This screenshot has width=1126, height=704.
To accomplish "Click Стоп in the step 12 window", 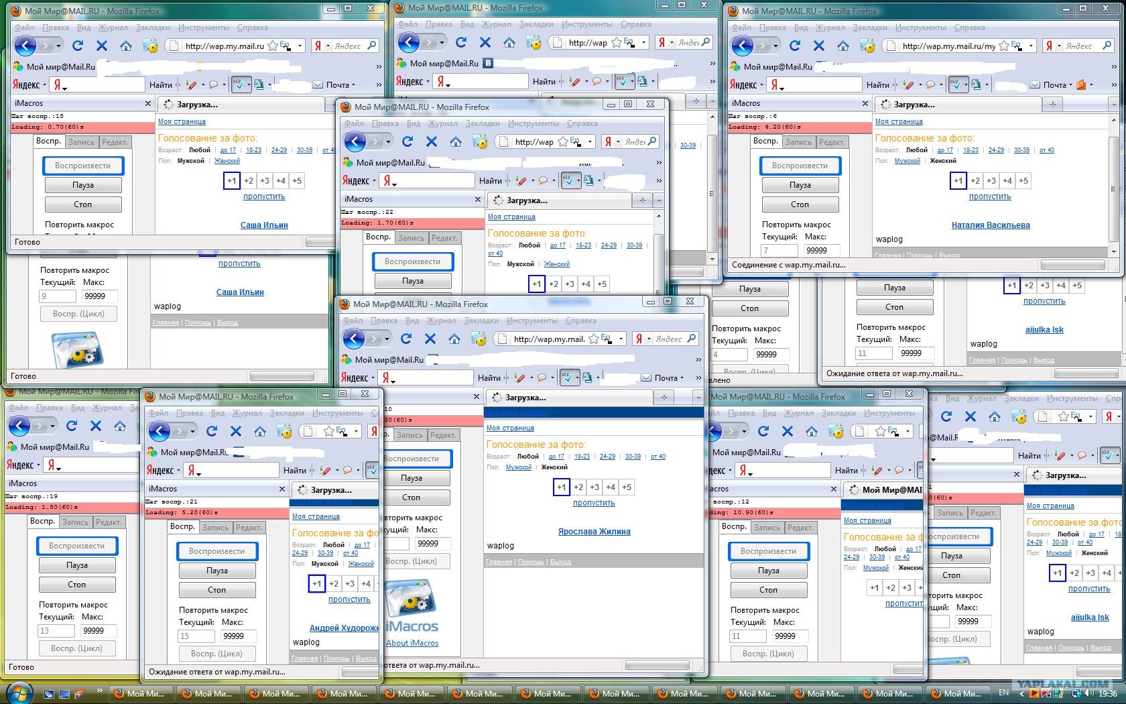I will point(769,590).
